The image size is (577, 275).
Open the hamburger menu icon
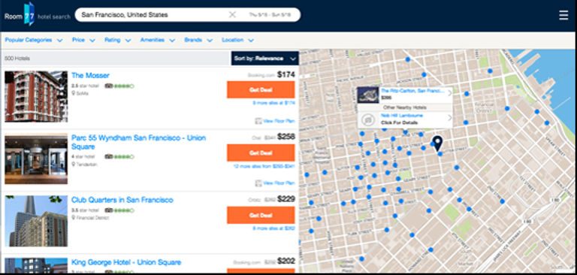[563, 15]
